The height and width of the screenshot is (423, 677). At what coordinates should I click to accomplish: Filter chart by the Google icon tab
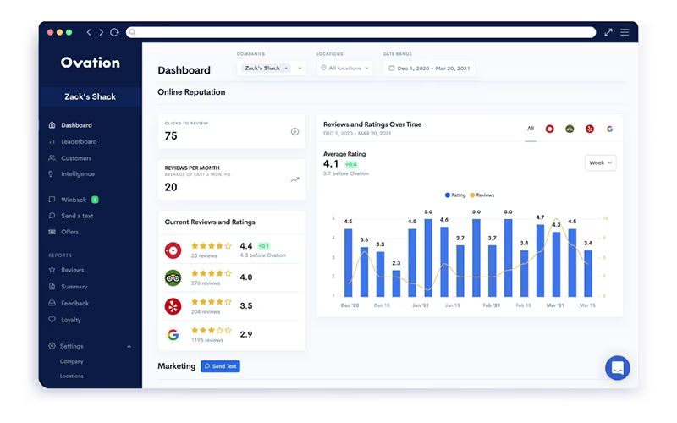pos(609,129)
